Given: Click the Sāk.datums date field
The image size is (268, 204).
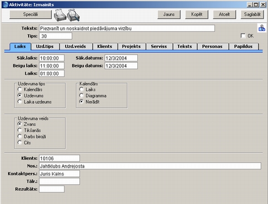Looking at the screenshot, I should point(121,58).
